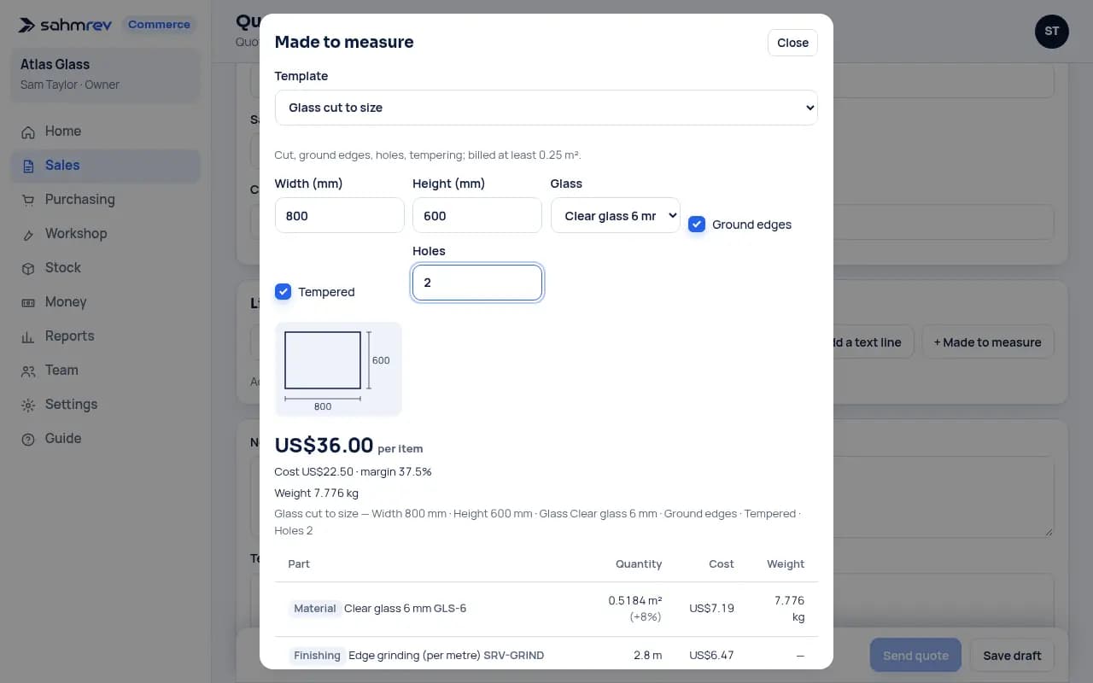This screenshot has height=683, width=1093.
Task: Click the Material tag label
Action: [x=315, y=609]
